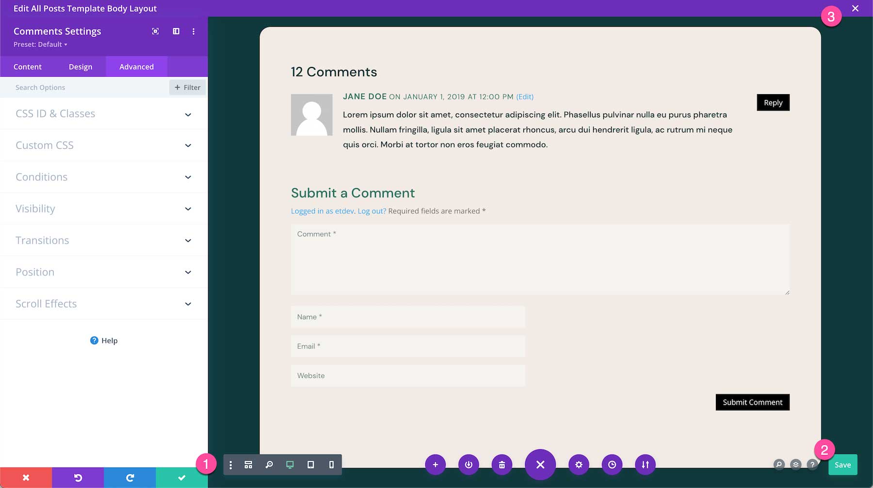The width and height of the screenshot is (873, 488).
Task: Switch to wireframe view icon
Action: coord(248,465)
